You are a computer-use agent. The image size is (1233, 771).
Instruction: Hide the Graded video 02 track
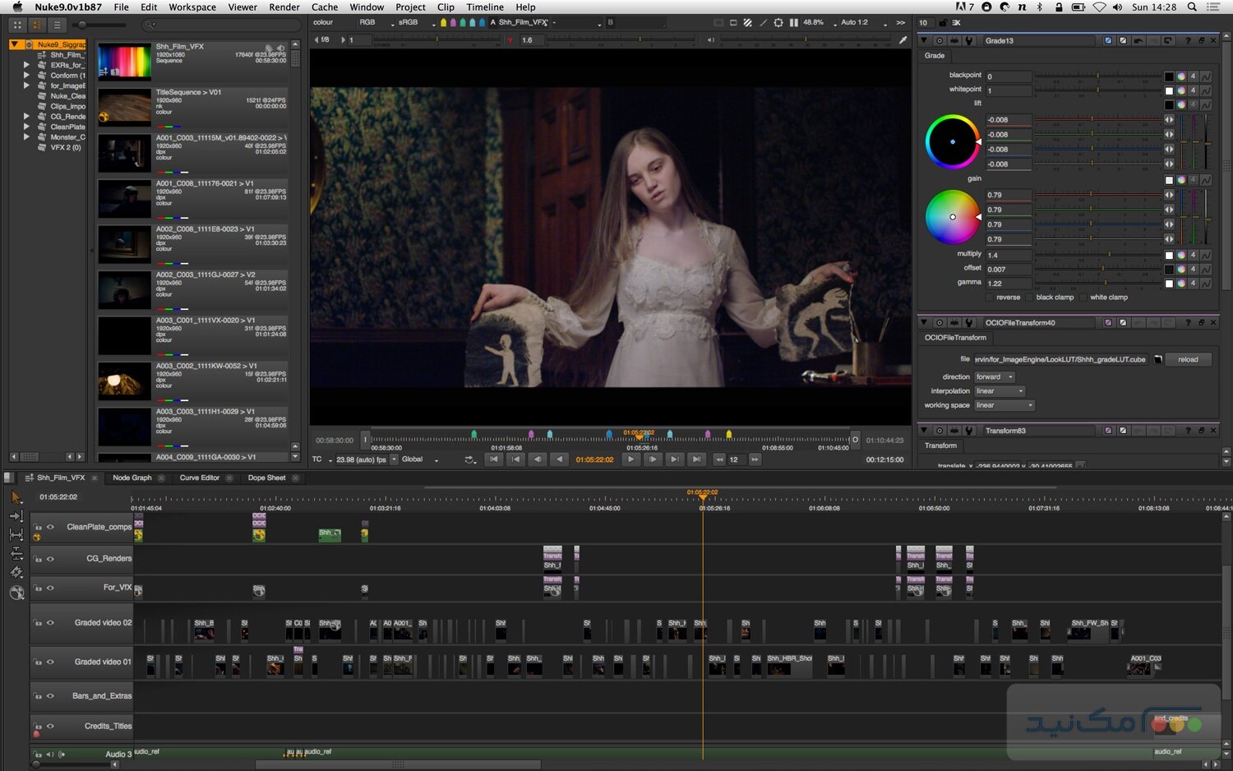[50, 622]
